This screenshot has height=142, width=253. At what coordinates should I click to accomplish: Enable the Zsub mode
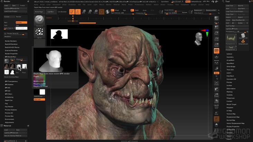(x=144, y=10)
